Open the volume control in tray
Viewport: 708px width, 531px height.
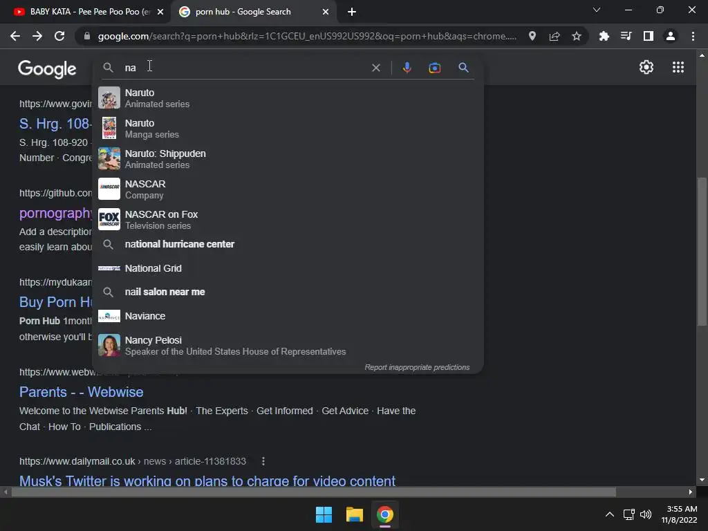tap(646, 514)
